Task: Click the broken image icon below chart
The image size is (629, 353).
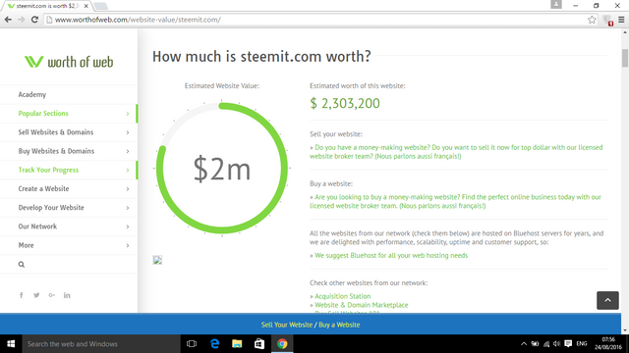Action: tap(157, 260)
